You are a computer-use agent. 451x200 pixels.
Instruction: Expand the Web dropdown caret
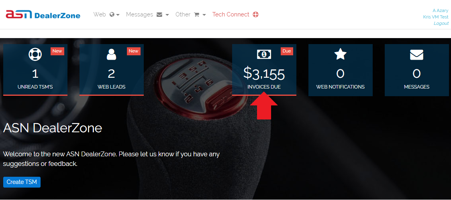click(x=118, y=15)
